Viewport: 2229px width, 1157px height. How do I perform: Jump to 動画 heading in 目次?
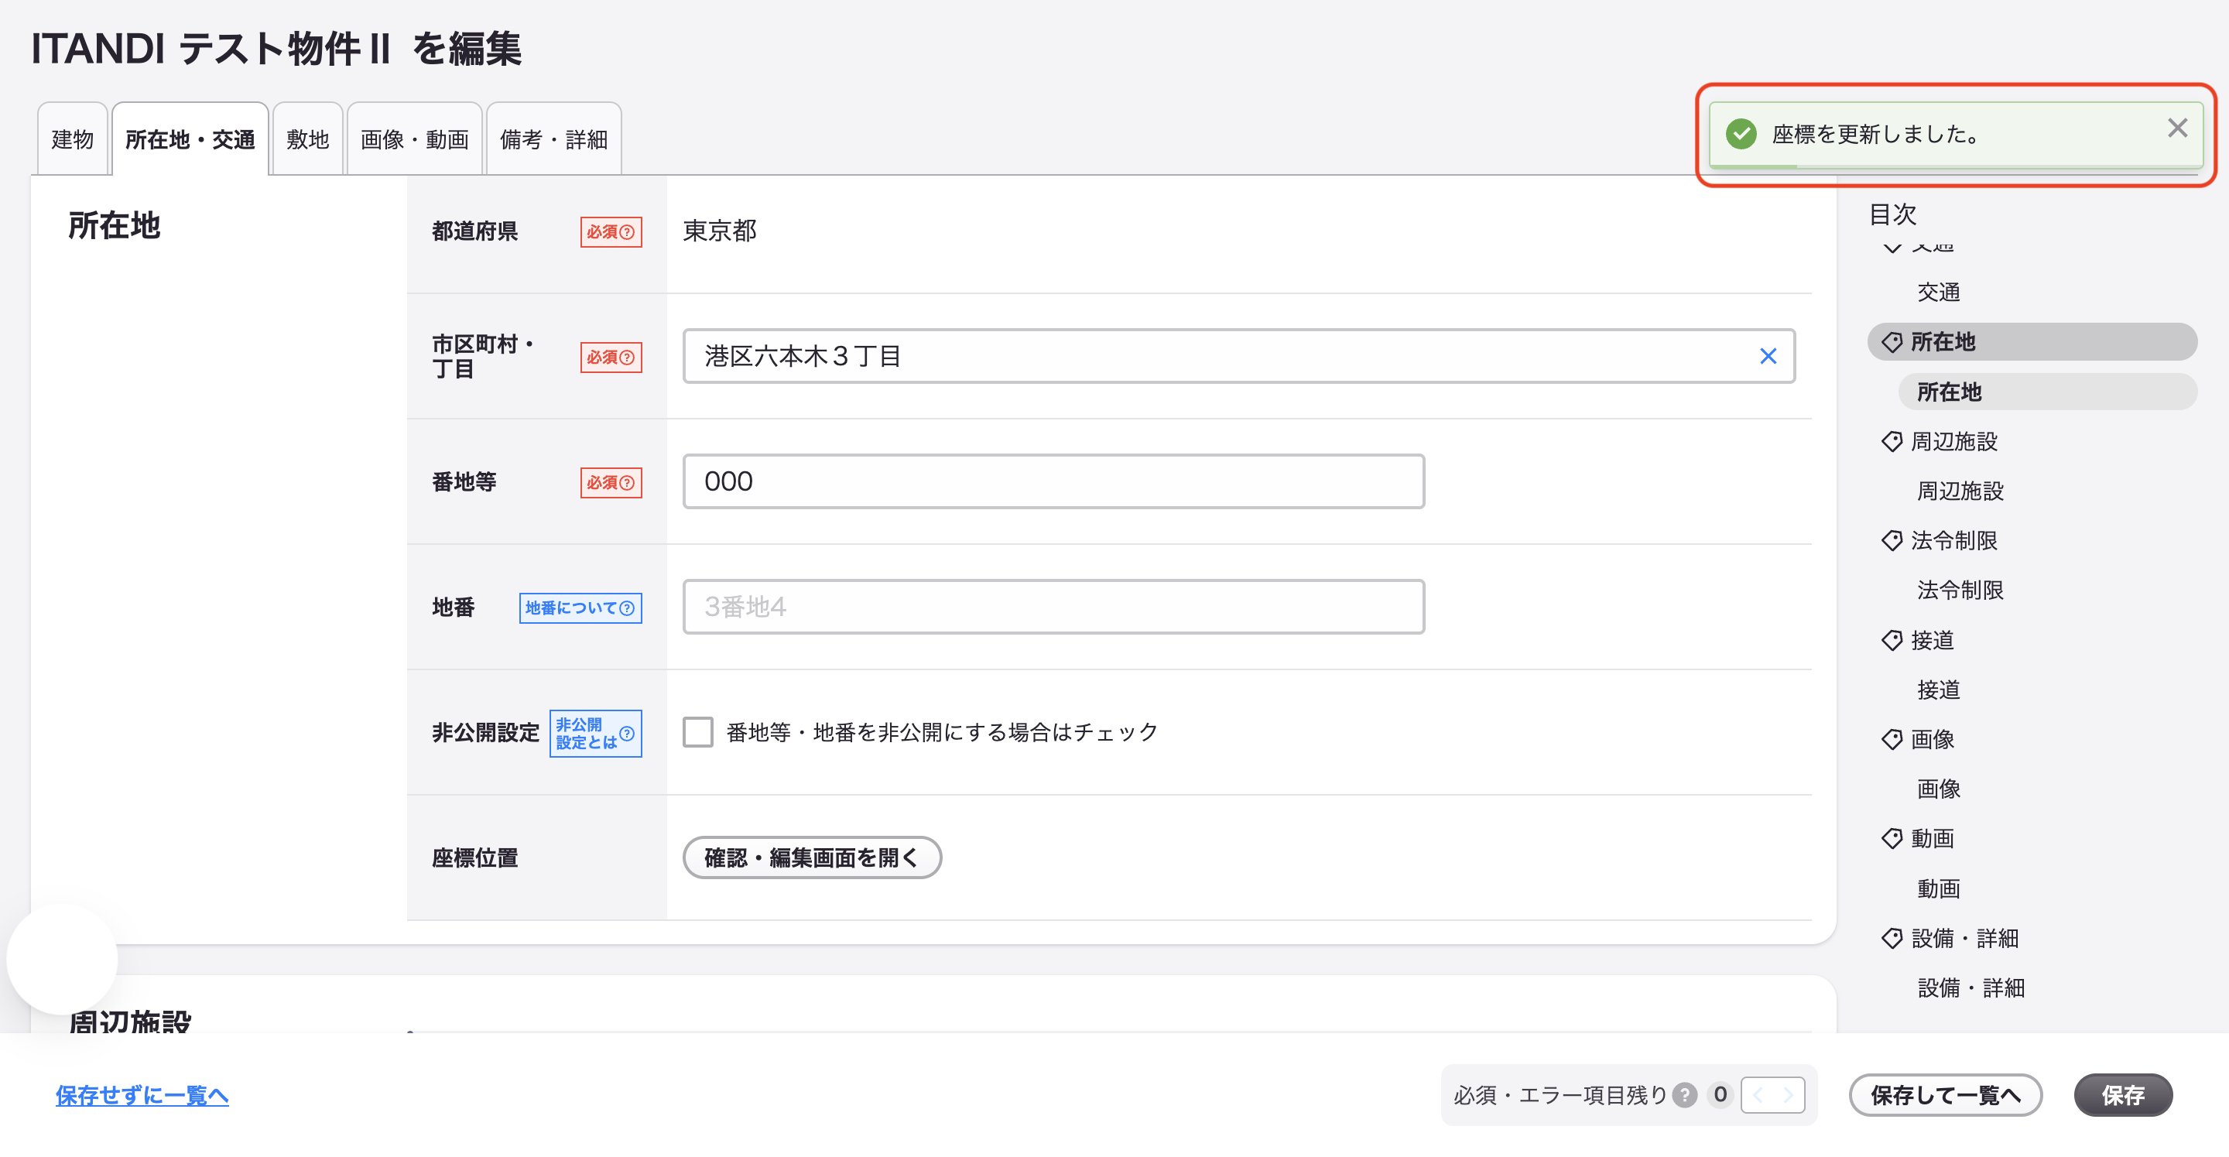point(1933,839)
